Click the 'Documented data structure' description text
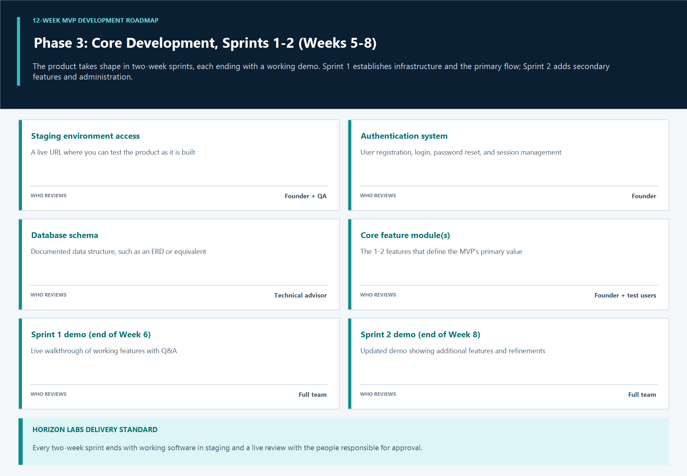The height and width of the screenshot is (476, 687). pyautogui.click(x=118, y=252)
